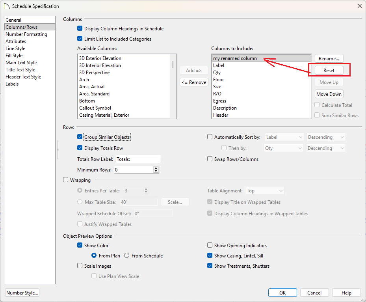Enable the Wrapping checkbox
The width and height of the screenshot is (366, 302).
[66, 180]
